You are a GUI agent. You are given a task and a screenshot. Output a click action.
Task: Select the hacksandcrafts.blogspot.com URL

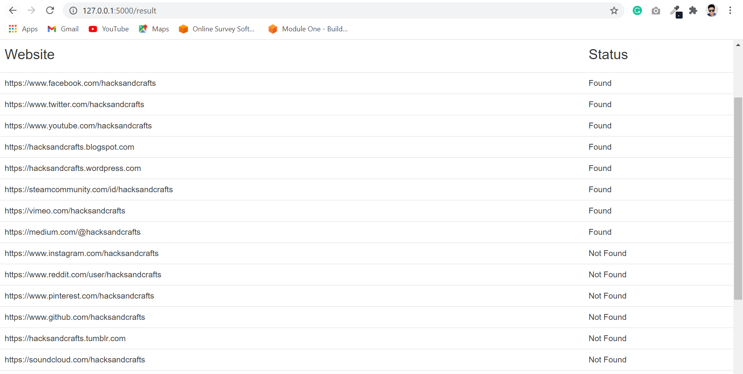(x=69, y=147)
